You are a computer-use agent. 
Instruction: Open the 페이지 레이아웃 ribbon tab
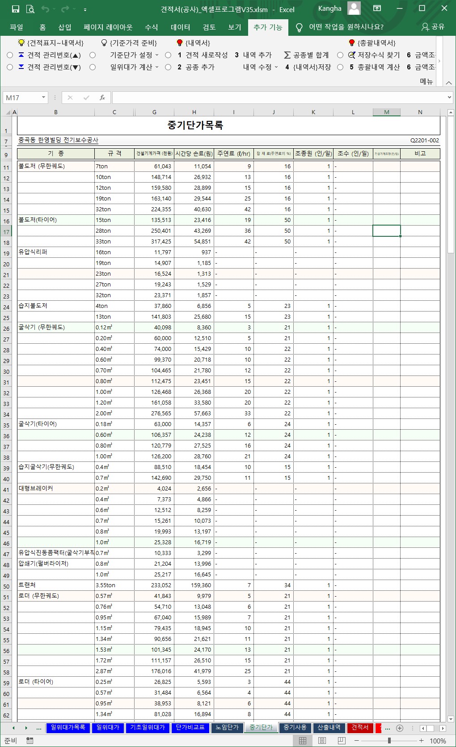[108, 27]
